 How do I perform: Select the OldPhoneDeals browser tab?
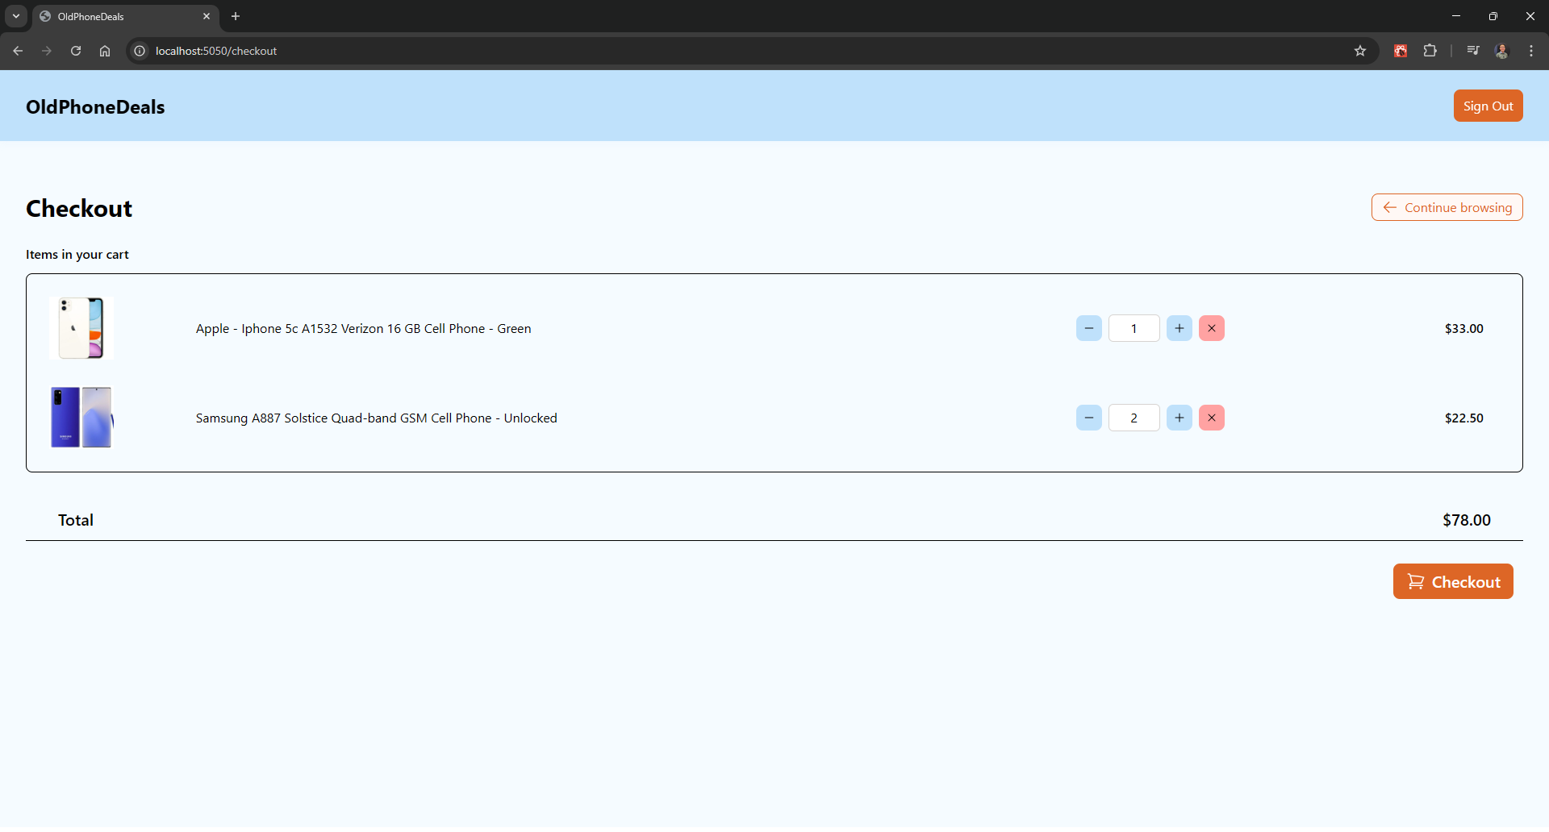coord(113,16)
